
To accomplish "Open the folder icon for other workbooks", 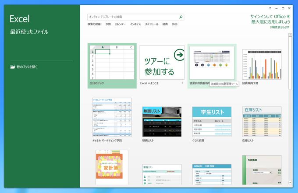I will click(x=13, y=67).
